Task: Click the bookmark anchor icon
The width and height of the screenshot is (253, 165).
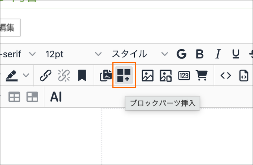Action: (x=82, y=76)
